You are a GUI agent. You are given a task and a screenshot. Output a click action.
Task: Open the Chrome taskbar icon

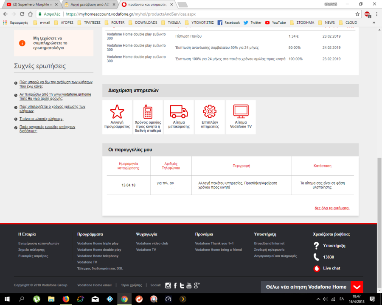tap(124, 299)
